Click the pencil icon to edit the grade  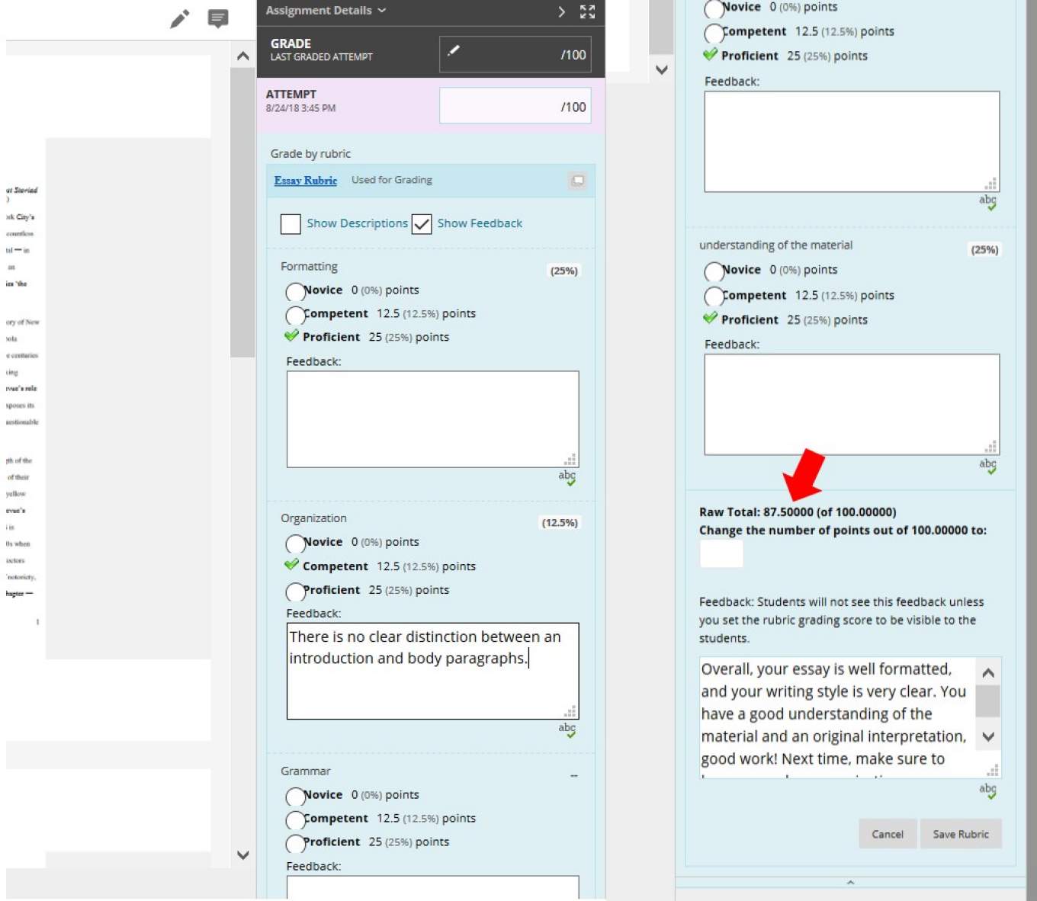(x=454, y=53)
